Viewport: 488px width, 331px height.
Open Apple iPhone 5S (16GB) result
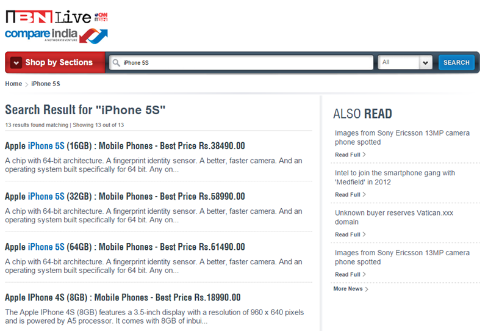pos(125,146)
